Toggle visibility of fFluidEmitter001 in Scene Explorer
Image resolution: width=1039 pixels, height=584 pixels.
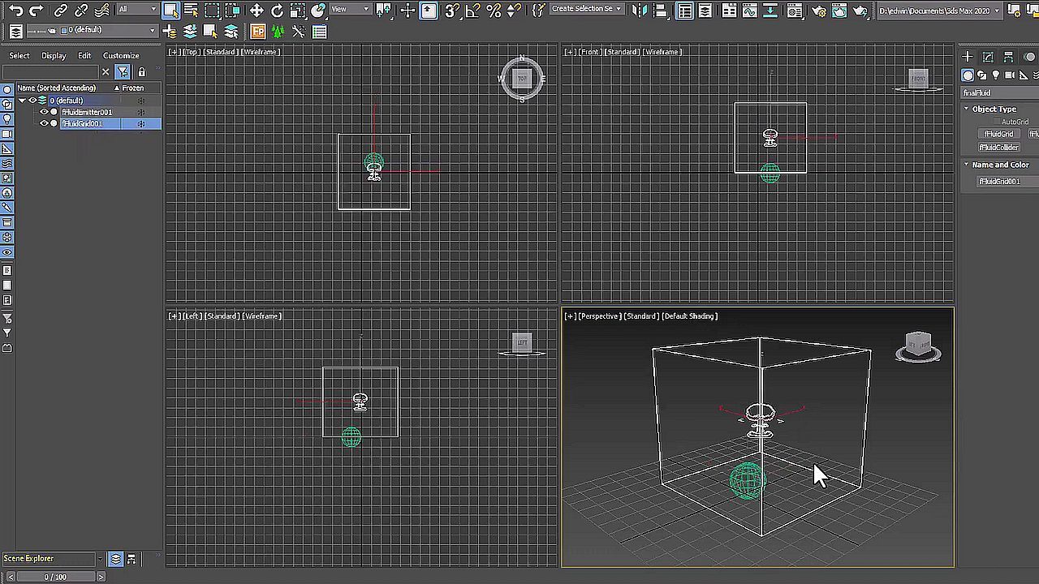pos(44,111)
